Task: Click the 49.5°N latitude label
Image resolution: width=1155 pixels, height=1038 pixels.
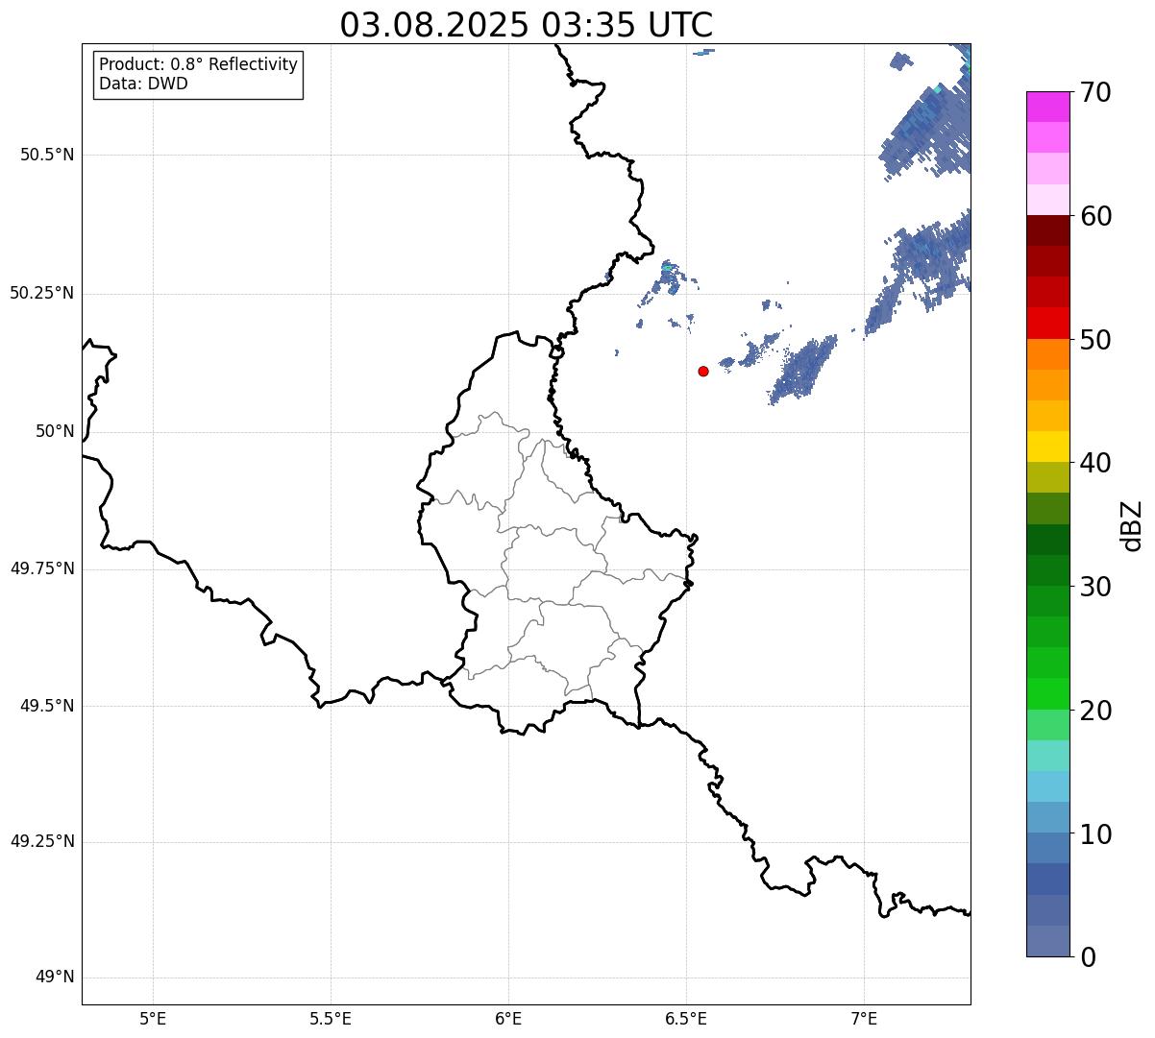Action: (x=47, y=706)
